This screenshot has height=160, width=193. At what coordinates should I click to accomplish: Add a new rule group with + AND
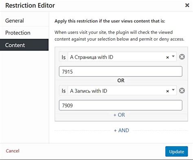click(x=121, y=130)
